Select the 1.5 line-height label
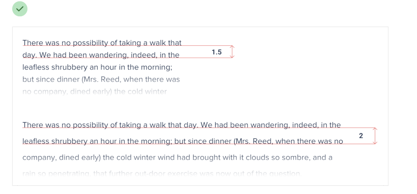The height and width of the screenshot is (194, 417). coord(217,52)
